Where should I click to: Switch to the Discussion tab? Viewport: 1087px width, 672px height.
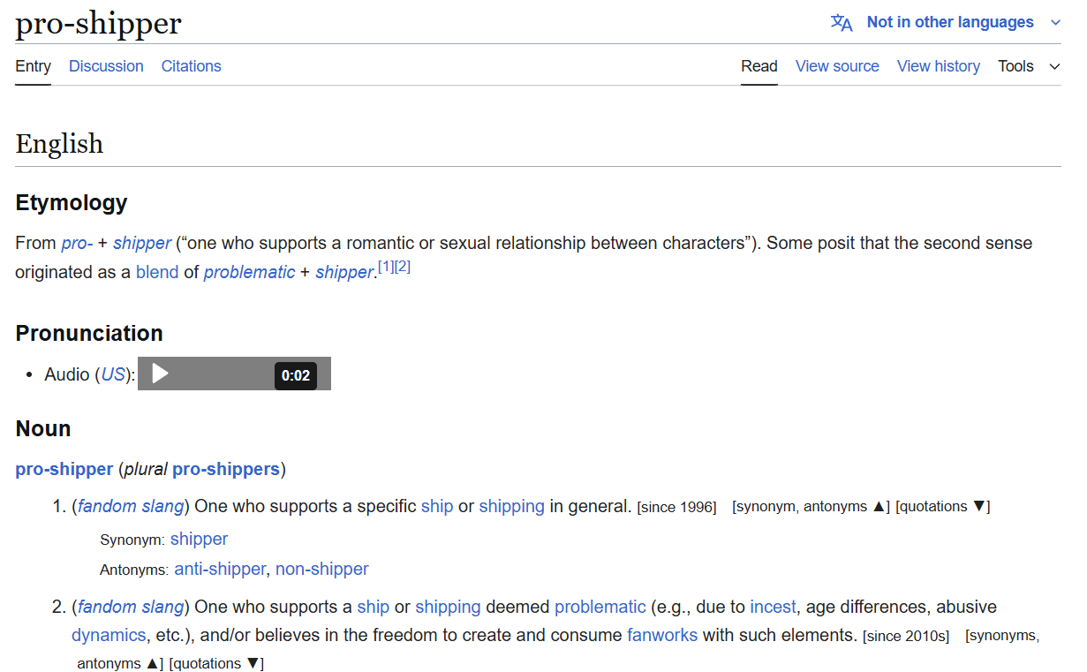pos(106,66)
